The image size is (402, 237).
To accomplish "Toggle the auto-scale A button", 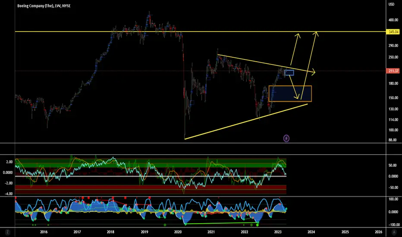I will click(x=394, y=232).
